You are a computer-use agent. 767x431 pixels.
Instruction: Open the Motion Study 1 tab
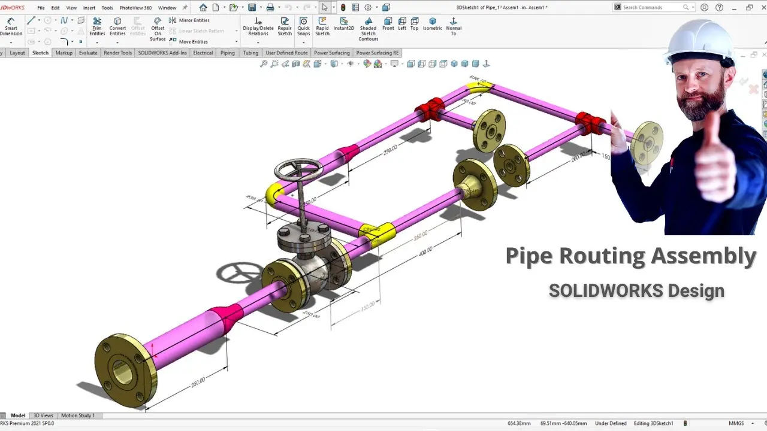[78, 415]
